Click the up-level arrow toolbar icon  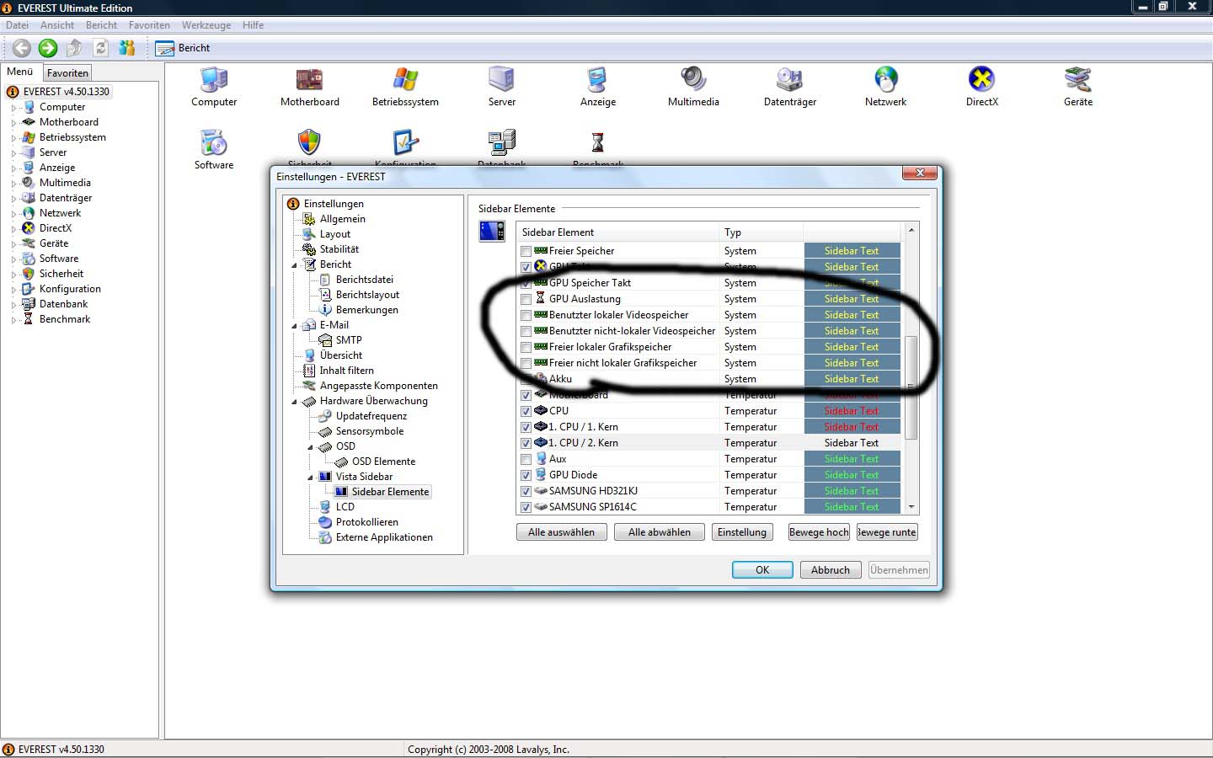click(x=74, y=48)
